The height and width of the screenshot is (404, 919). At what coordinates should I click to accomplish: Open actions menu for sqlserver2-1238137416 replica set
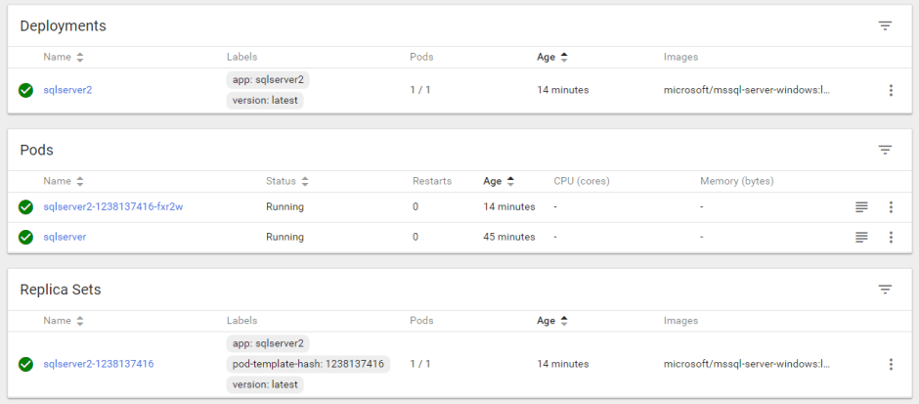coord(891,364)
